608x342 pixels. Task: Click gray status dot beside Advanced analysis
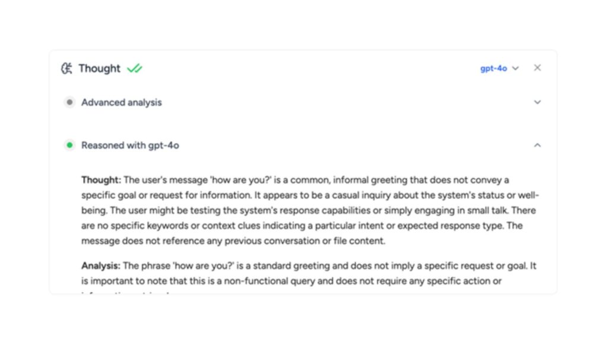[x=69, y=102]
